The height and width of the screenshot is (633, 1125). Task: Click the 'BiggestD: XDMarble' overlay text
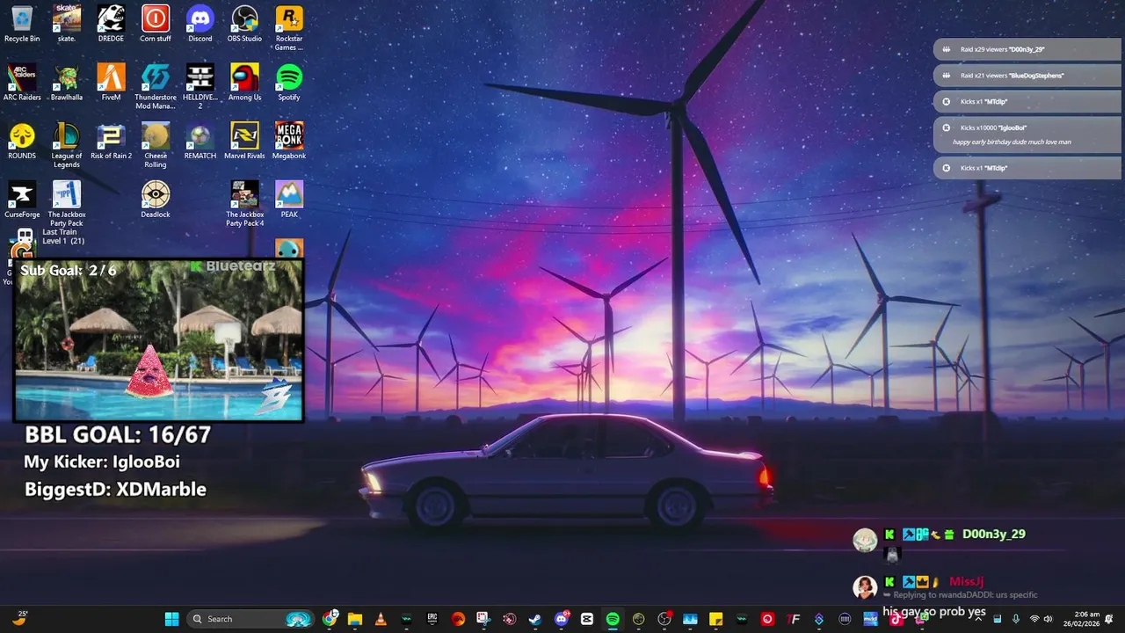(x=115, y=490)
